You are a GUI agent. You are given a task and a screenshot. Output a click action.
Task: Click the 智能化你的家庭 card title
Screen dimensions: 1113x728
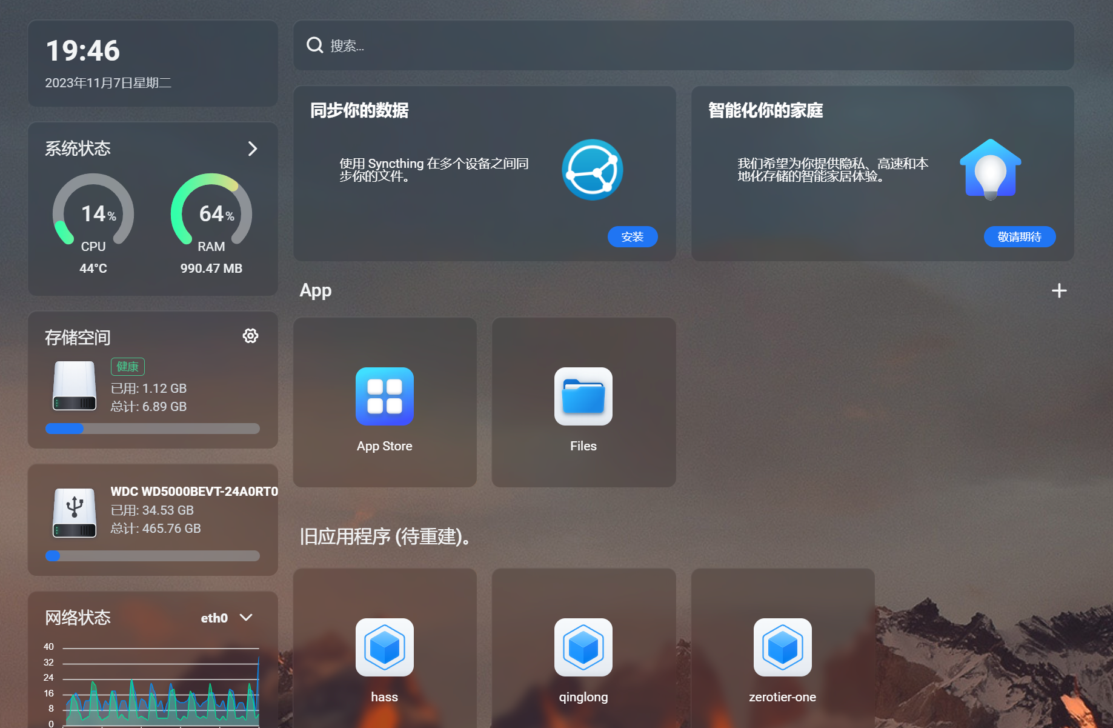click(x=765, y=110)
